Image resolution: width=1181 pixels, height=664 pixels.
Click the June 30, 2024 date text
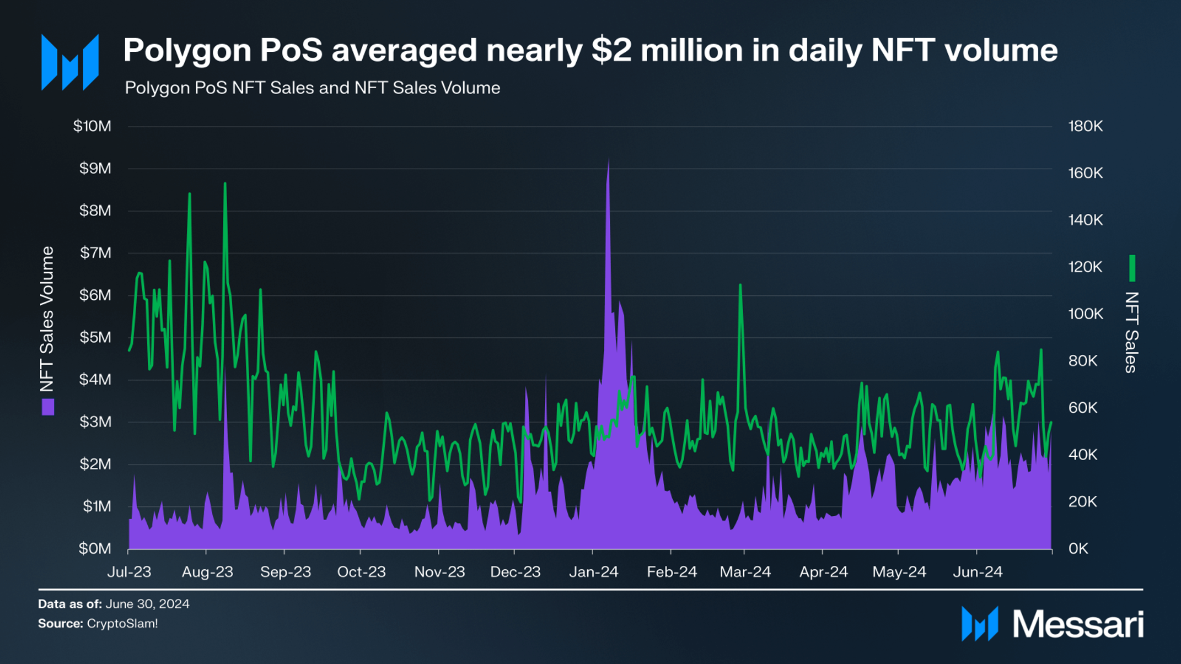147,604
